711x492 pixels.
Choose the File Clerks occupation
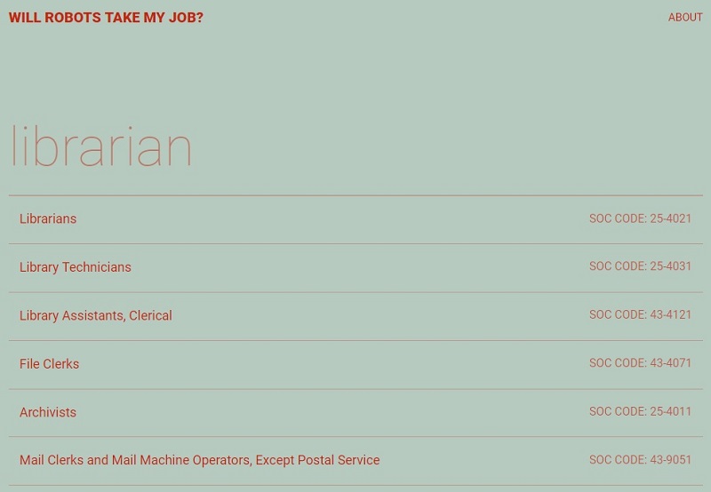(50, 364)
